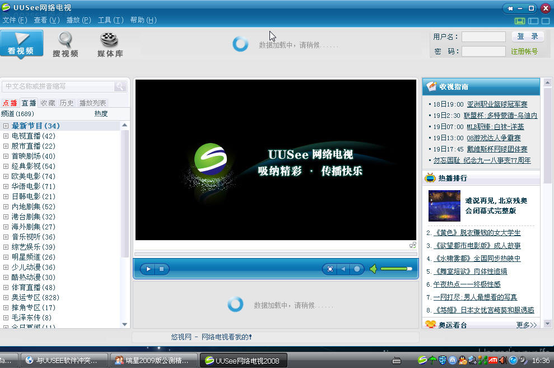Click the channel list scroll down arrow

point(124,324)
